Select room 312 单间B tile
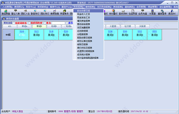The width and height of the screenshot is (179, 114). point(36,35)
